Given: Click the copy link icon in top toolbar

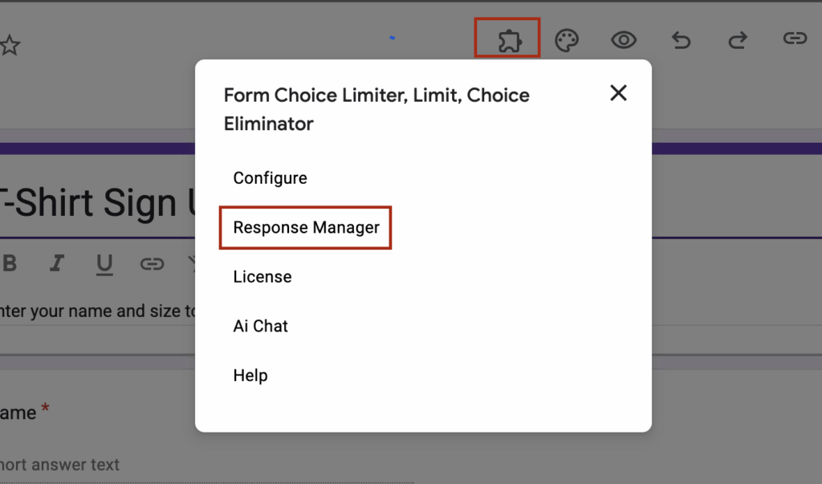Looking at the screenshot, I should click(x=795, y=39).
